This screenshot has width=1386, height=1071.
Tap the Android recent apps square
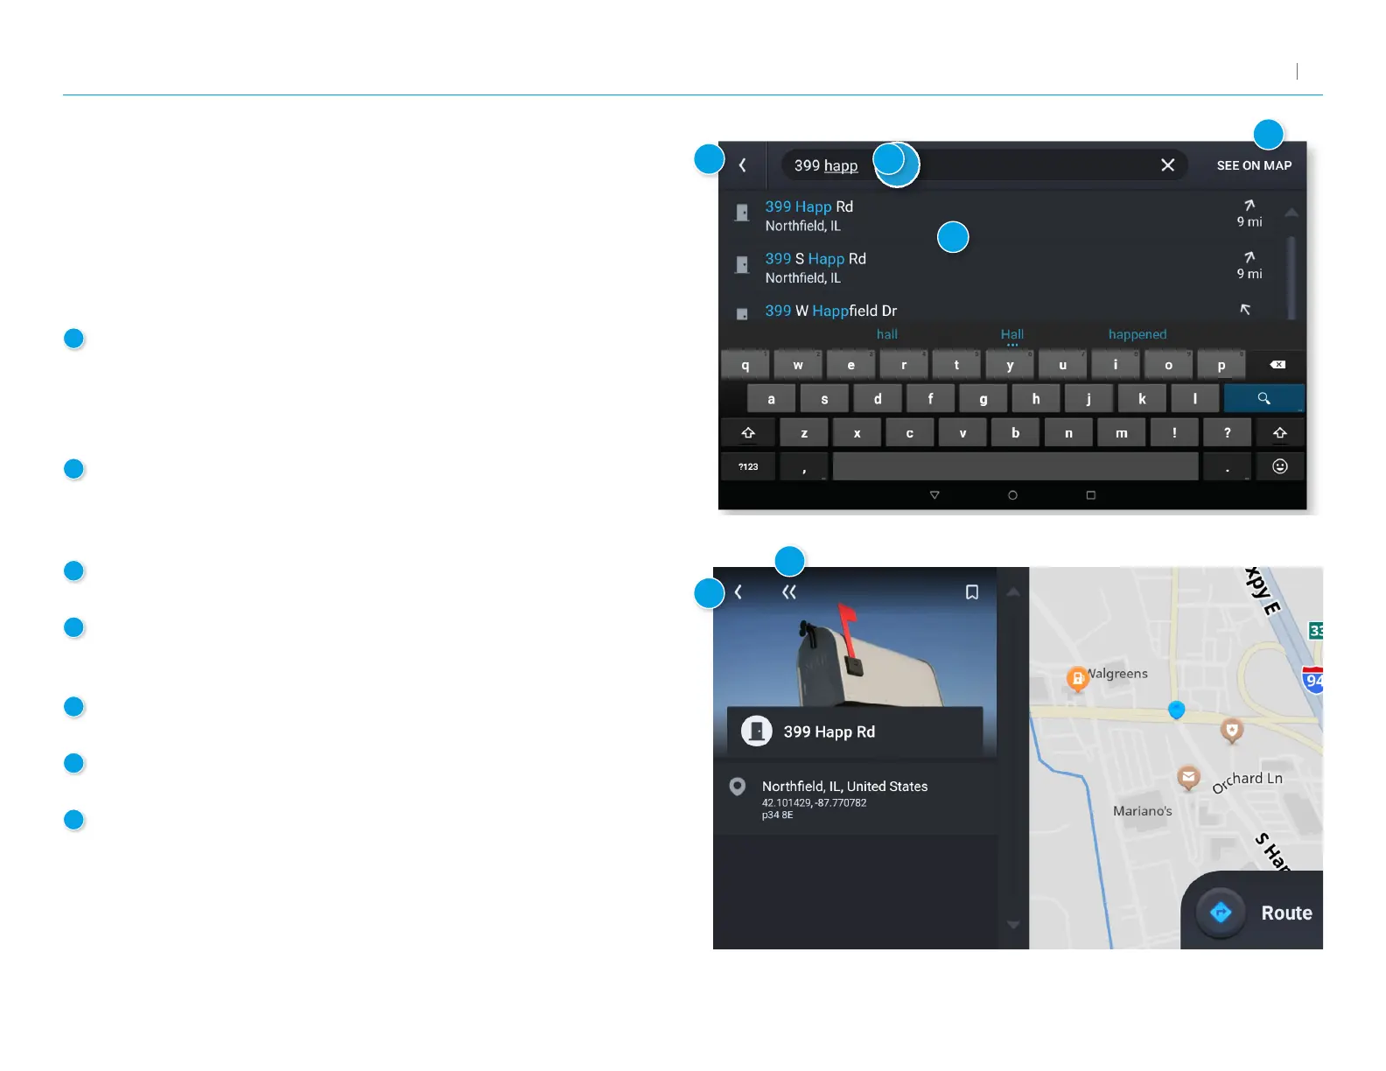[x=1090, y=495]
